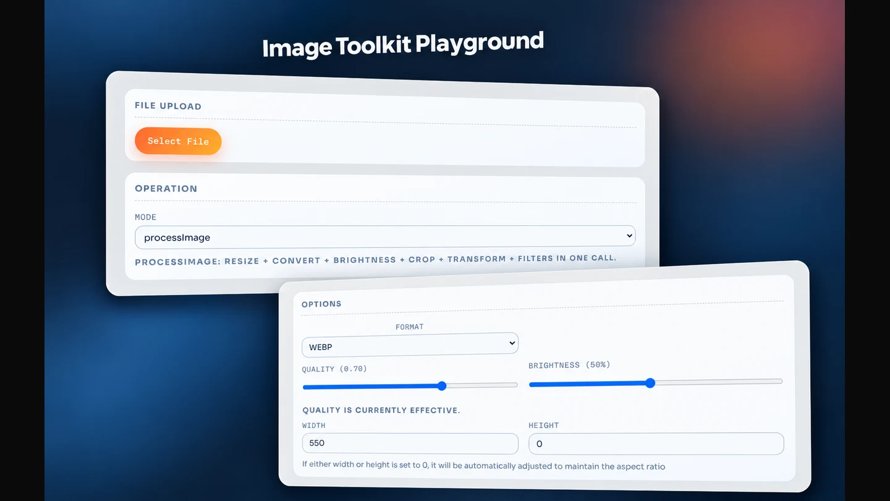Open the Mode dropdown showing processImage
890x501 pixels.
click(x=385, y=236)
